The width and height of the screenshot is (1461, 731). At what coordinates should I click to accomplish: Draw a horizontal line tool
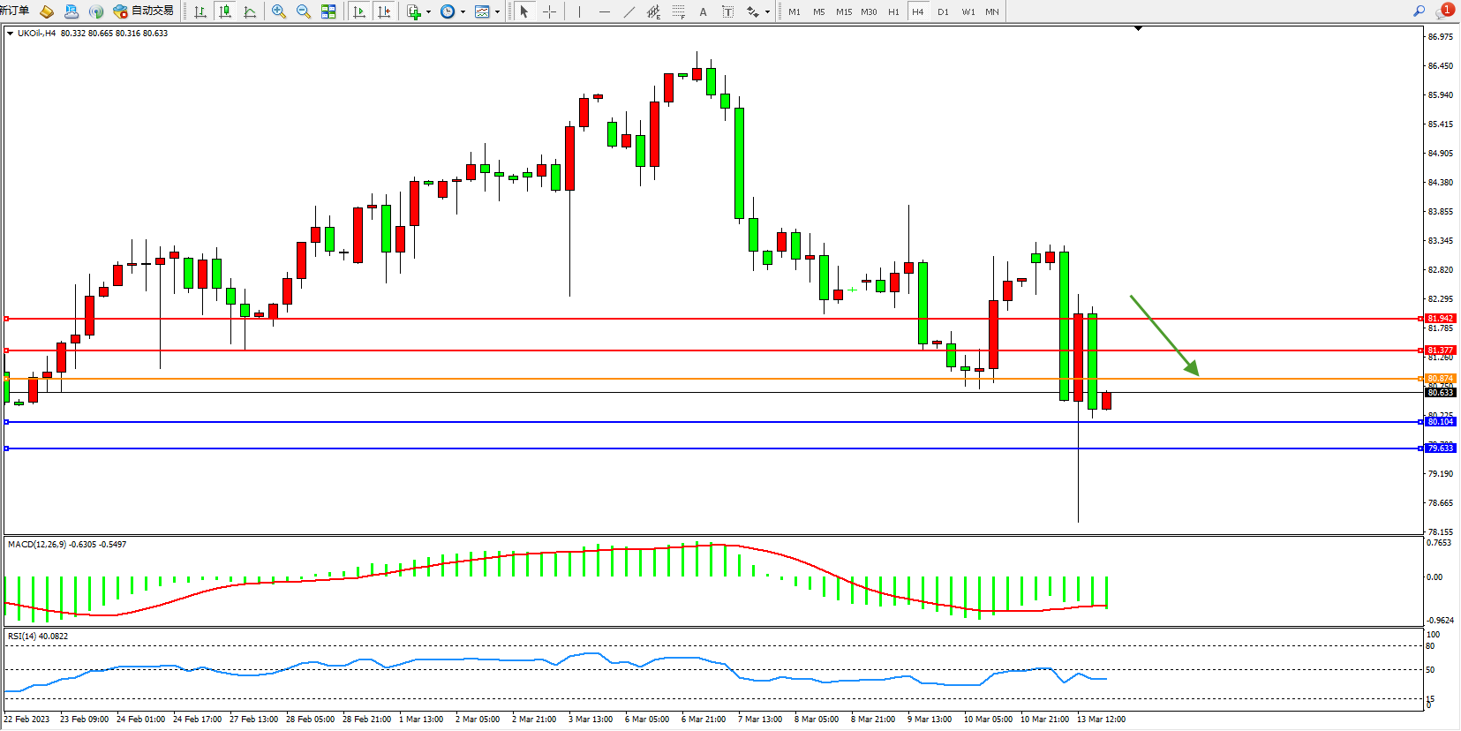click(604, 11)
